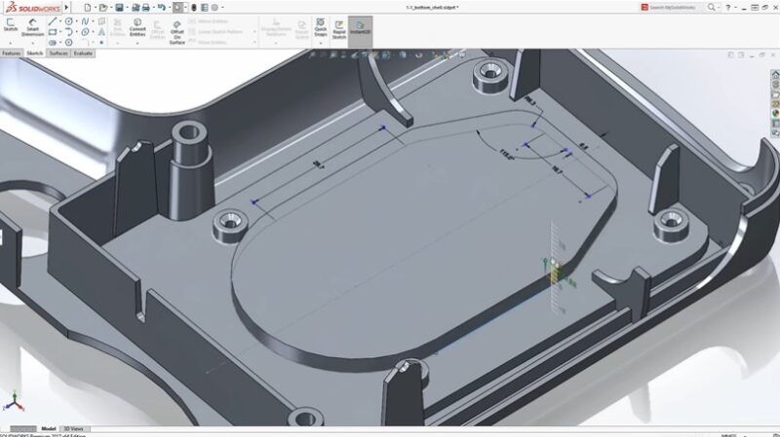Select the 3D Views bottom tab
The height and width of the screenshot is (437, 780).
74,428
